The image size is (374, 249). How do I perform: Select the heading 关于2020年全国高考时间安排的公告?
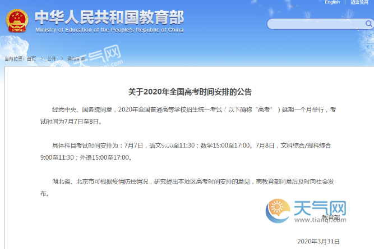(190, 92)
